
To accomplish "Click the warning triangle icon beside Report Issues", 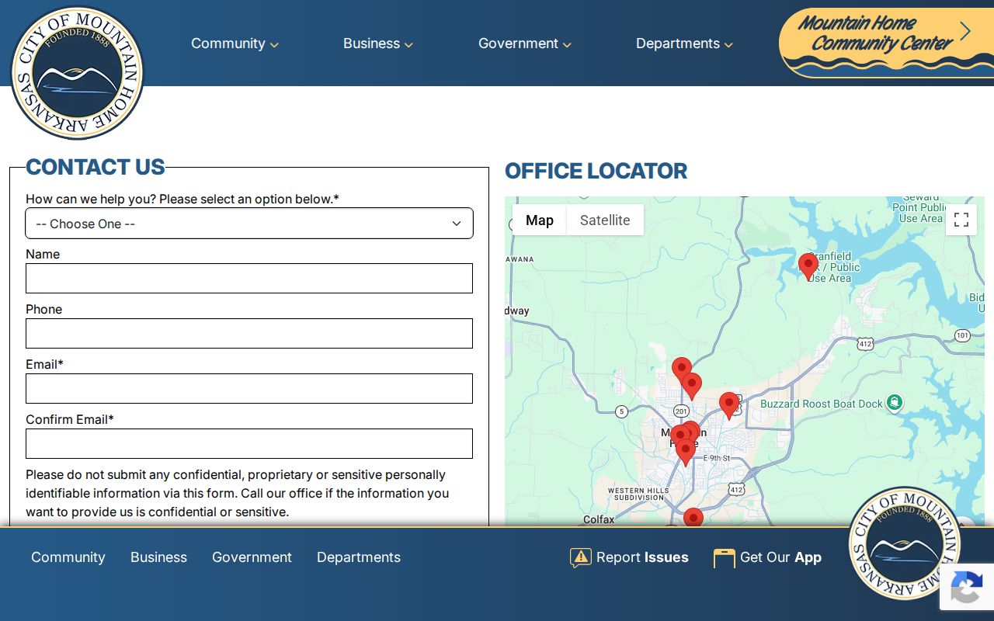I will coord(581,557).
